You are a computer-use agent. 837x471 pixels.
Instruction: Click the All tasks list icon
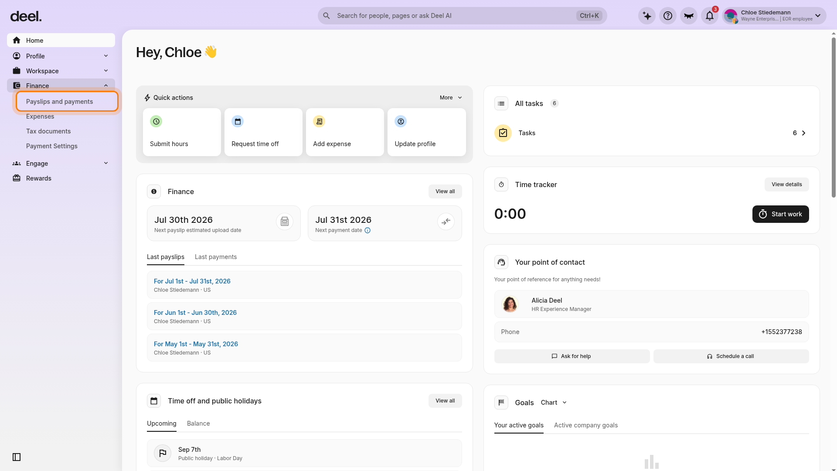click(x=501, y=103)
